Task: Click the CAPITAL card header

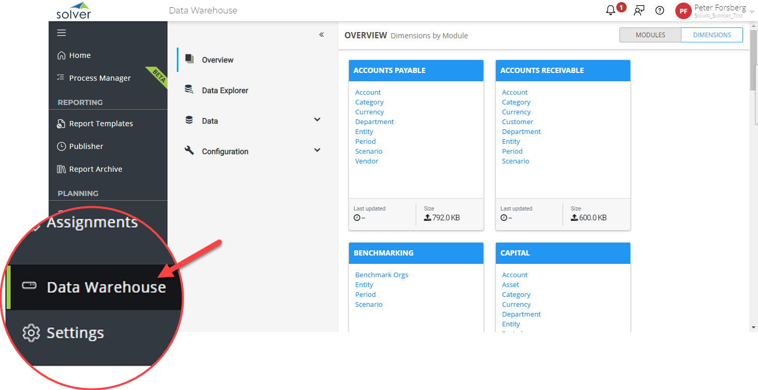Action: [563, 253]
